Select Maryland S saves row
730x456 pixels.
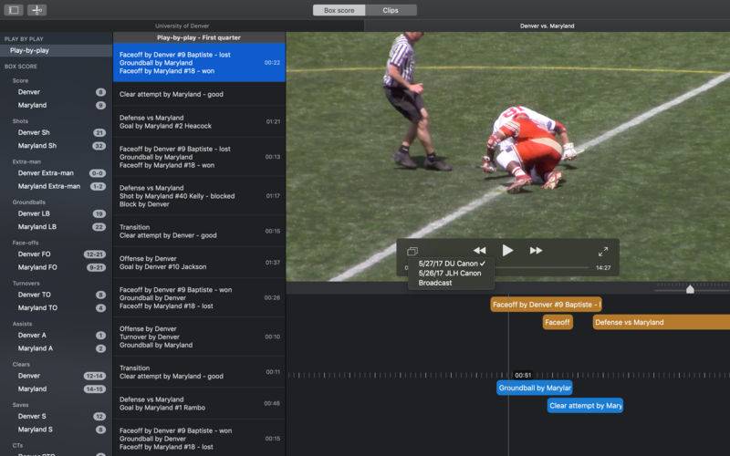(x=56, y=429)
